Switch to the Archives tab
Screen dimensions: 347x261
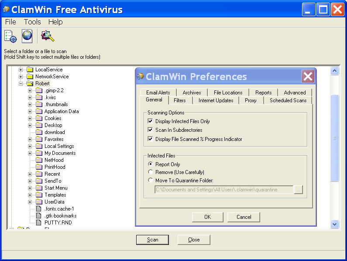pos(192,93)
